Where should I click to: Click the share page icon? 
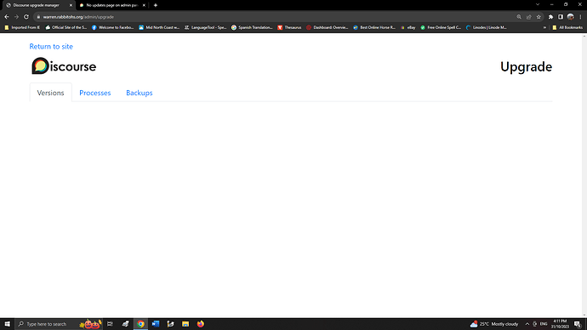(x=529, y=17)
